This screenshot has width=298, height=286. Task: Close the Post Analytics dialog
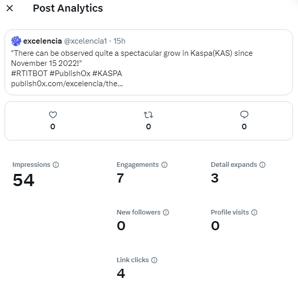(10, 8)
